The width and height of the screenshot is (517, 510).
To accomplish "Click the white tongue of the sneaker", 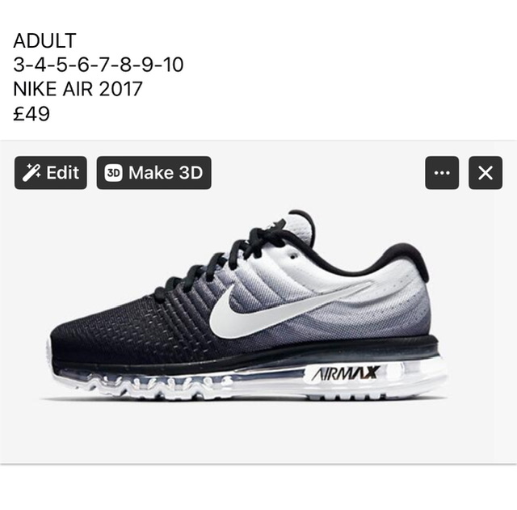I will click(x=298, y=230).
